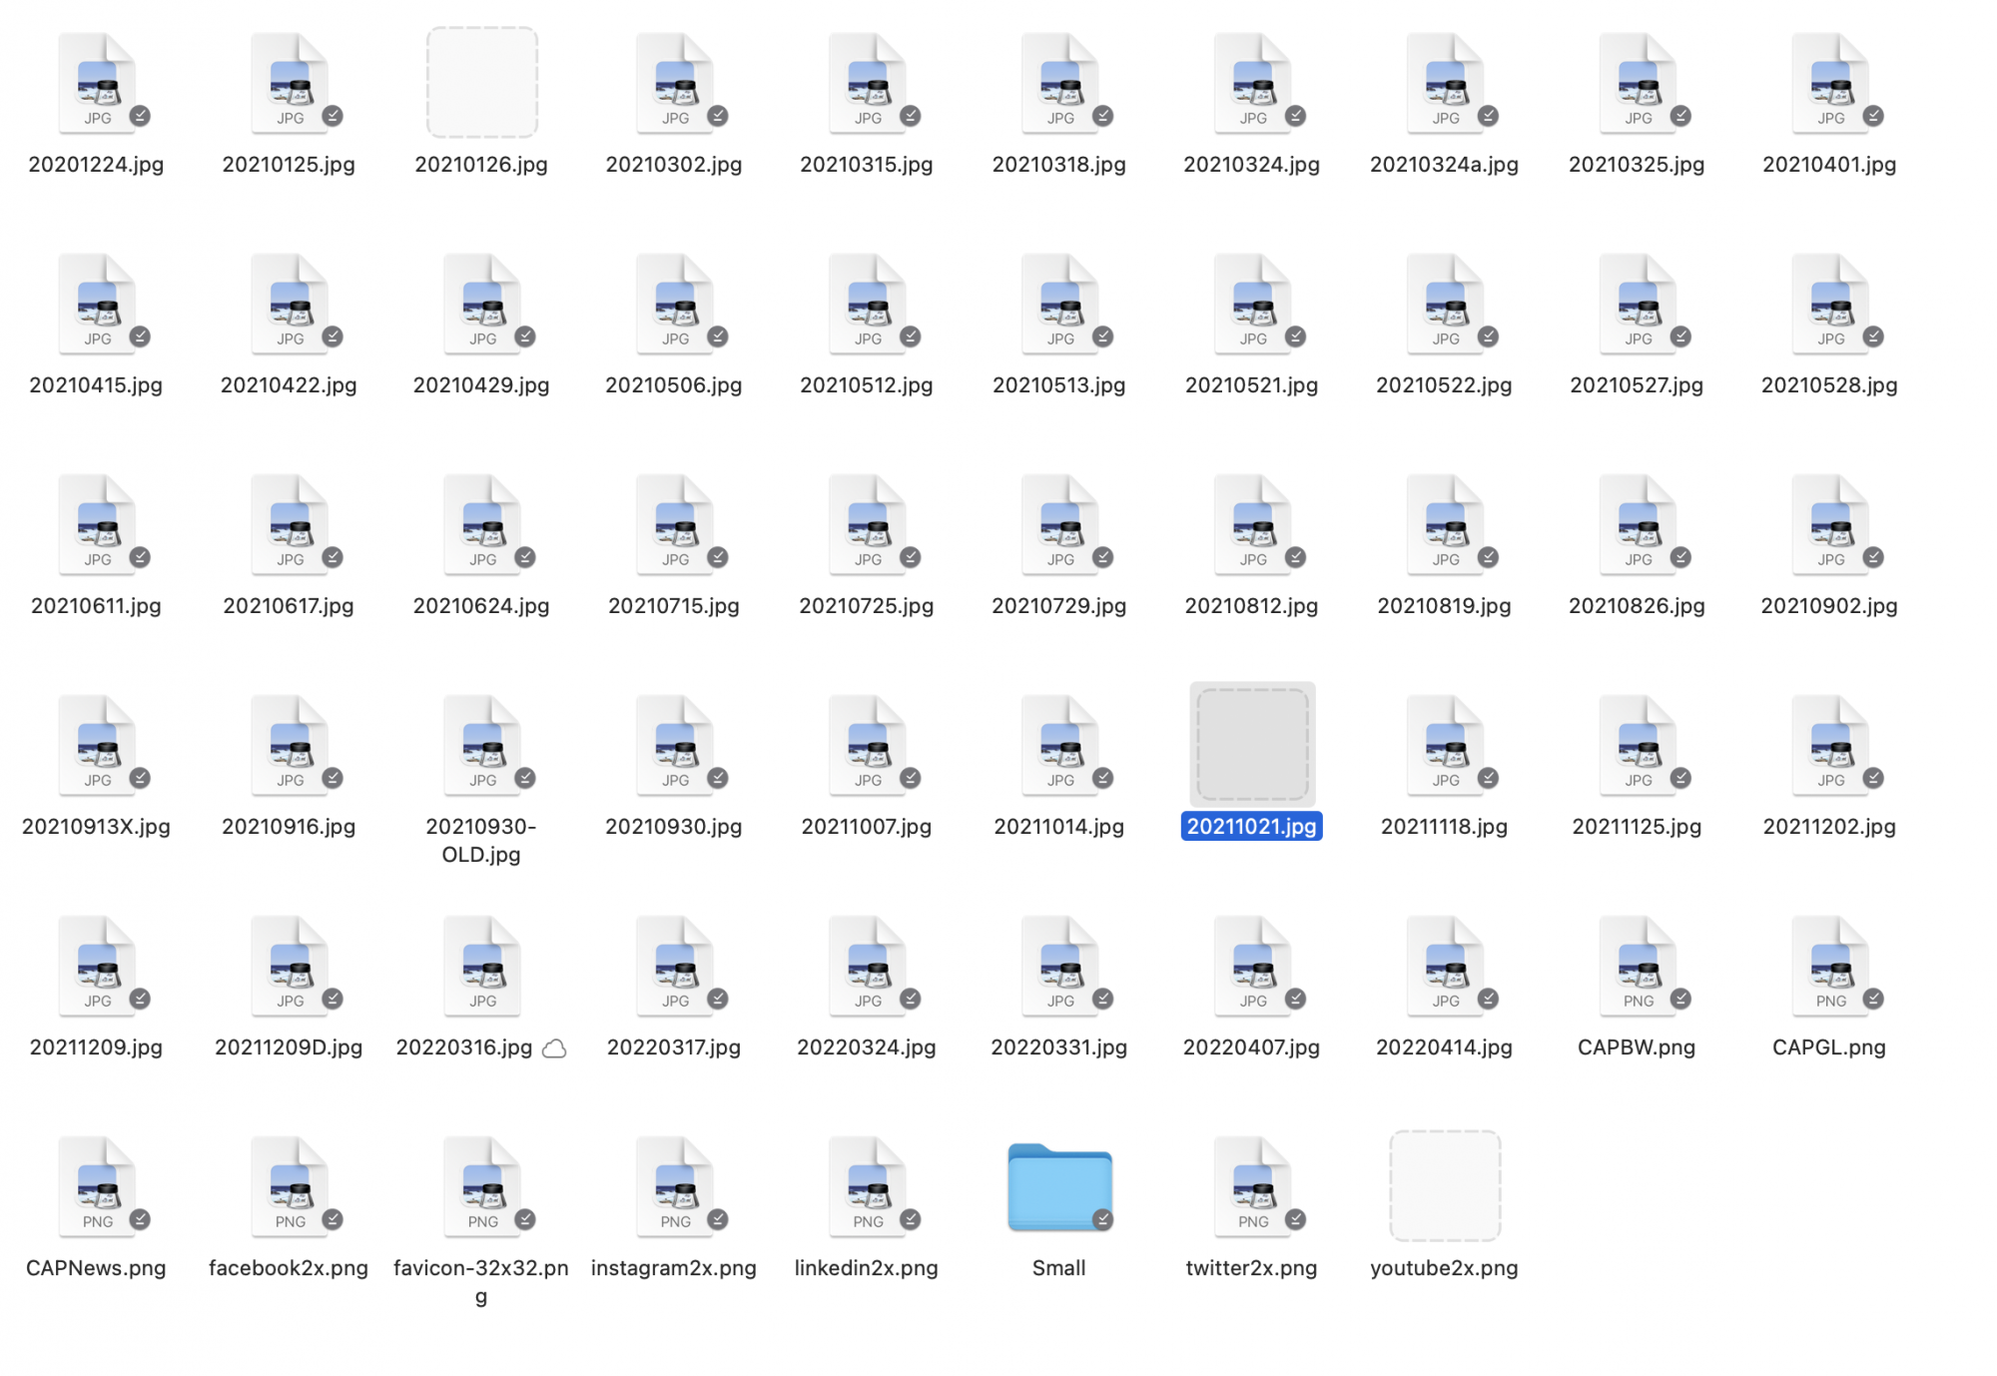Select the 20210930-OLD.jpg file icon
The height and width of the screenshot is (1376, 1997).
point(482,746)
